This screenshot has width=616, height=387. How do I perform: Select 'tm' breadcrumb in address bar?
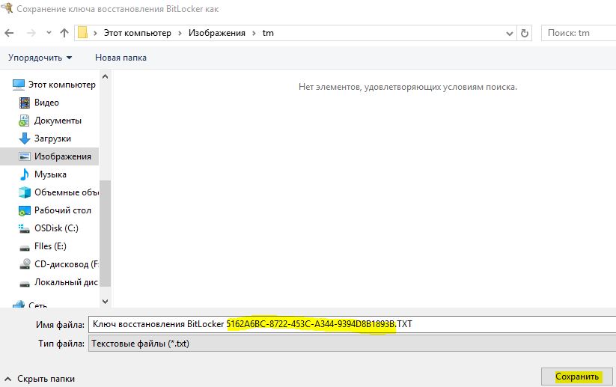pyautogui.click(x=268, y=33)
